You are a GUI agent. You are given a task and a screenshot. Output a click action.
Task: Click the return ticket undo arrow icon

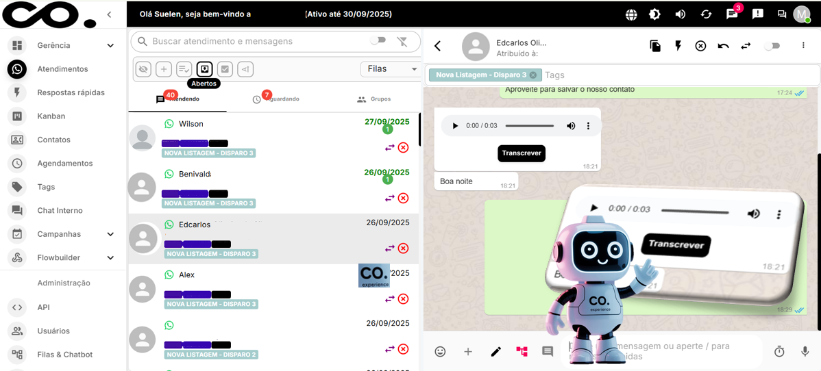pos(723,46)
